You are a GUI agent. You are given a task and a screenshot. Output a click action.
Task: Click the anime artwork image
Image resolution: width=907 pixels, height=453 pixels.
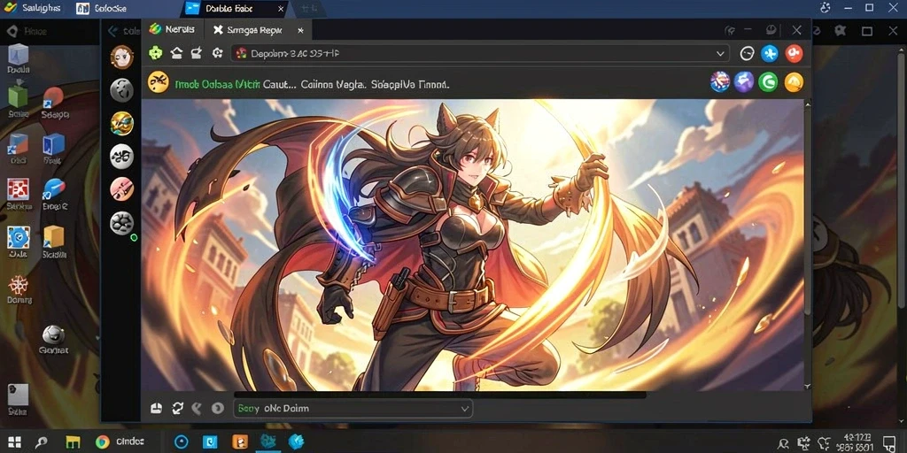pyautogui.click(x=473, y=244)
